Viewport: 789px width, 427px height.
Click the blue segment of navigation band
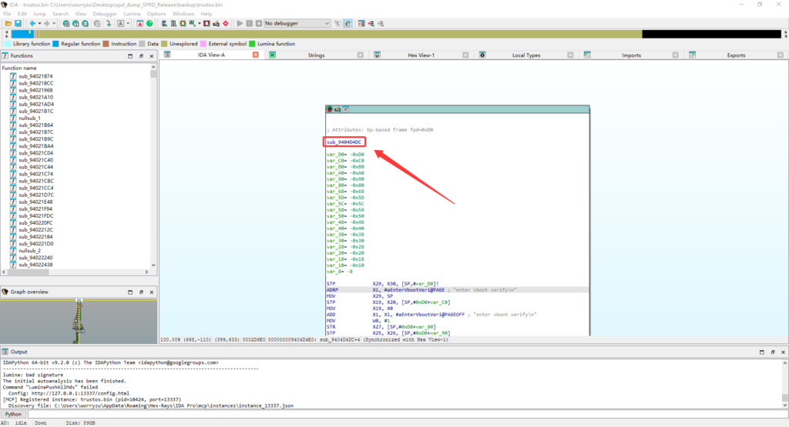22,34
